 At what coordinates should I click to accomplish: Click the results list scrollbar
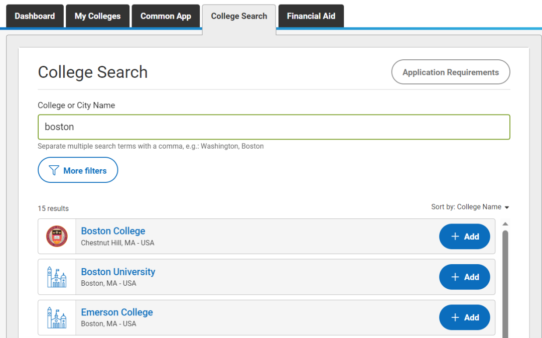(x=505, y=281)
